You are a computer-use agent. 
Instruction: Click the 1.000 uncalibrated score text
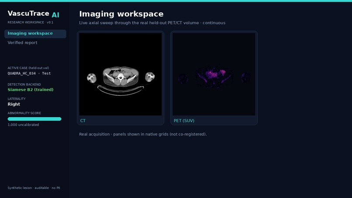pos(23,125)
